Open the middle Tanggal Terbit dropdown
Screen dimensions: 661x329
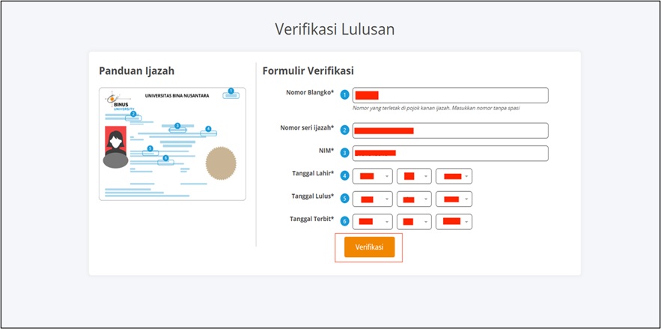[414, 221]
